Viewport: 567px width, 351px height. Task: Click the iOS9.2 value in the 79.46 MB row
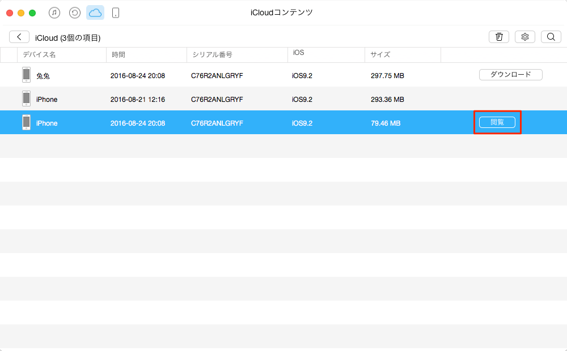302,123
